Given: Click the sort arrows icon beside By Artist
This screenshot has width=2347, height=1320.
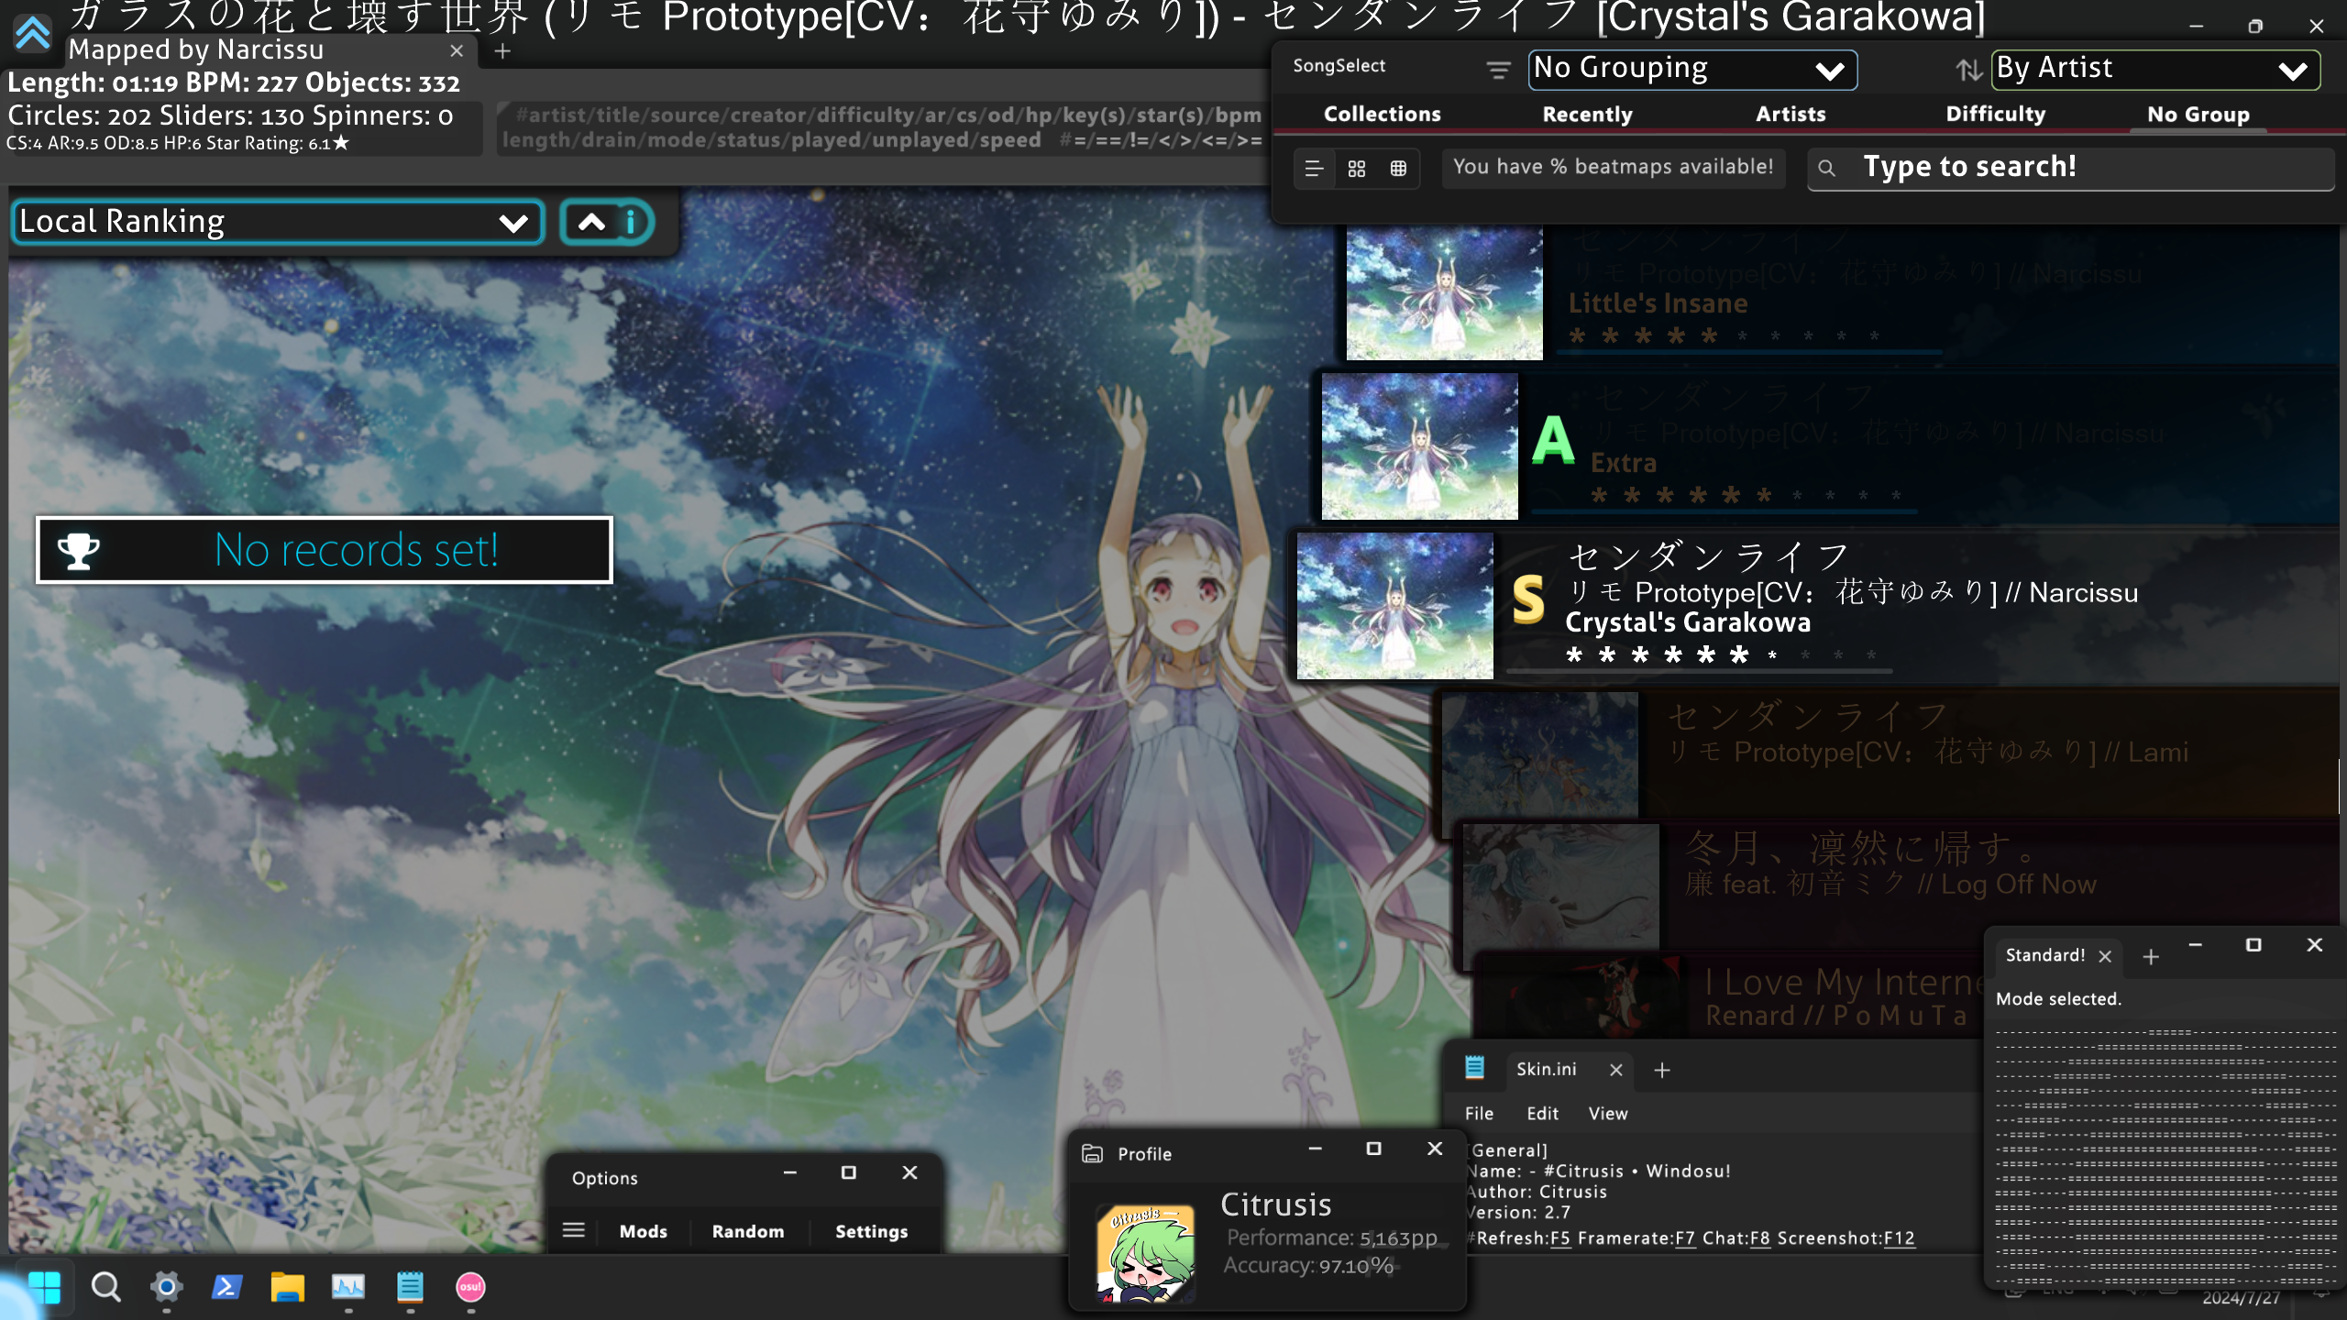Looking at the screenshot, I should tap(1968, 70).
